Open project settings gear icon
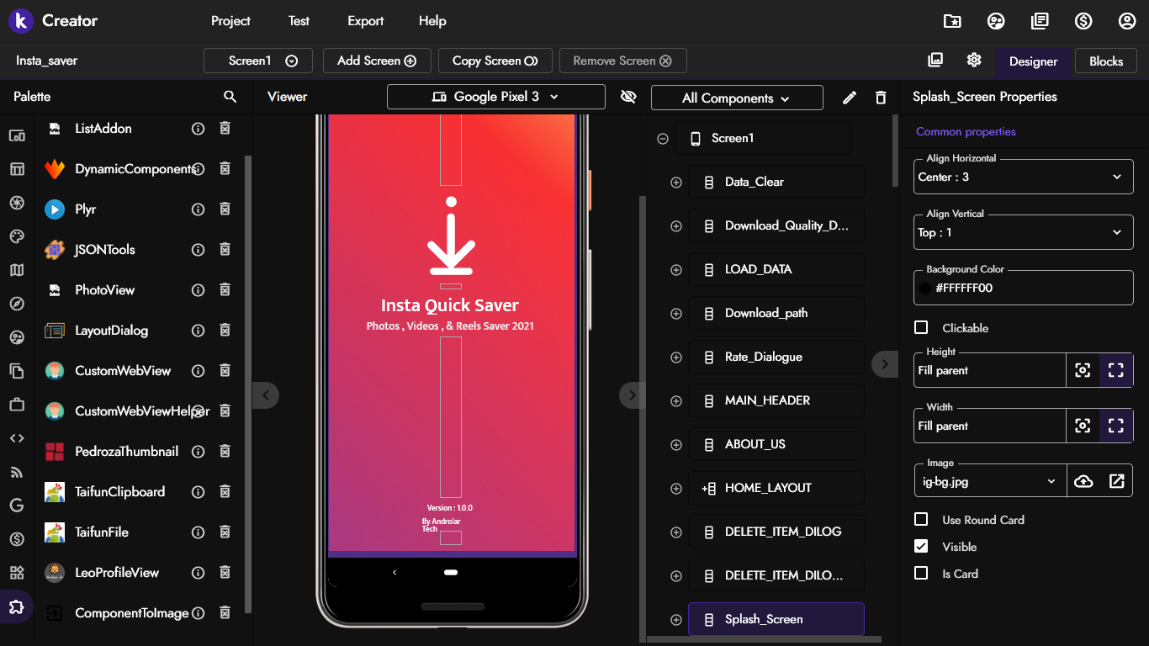The image size is (1149, 646). 974,60
